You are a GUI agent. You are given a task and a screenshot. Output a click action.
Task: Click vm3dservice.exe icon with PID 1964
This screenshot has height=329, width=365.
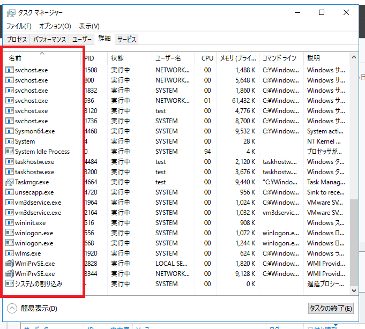[9, 202]
